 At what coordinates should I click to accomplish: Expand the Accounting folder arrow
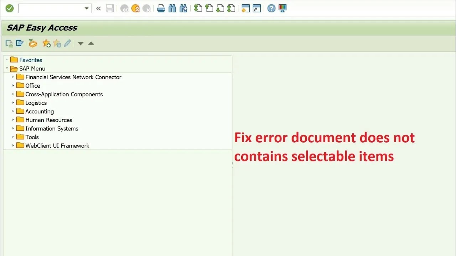pos(13,111)
